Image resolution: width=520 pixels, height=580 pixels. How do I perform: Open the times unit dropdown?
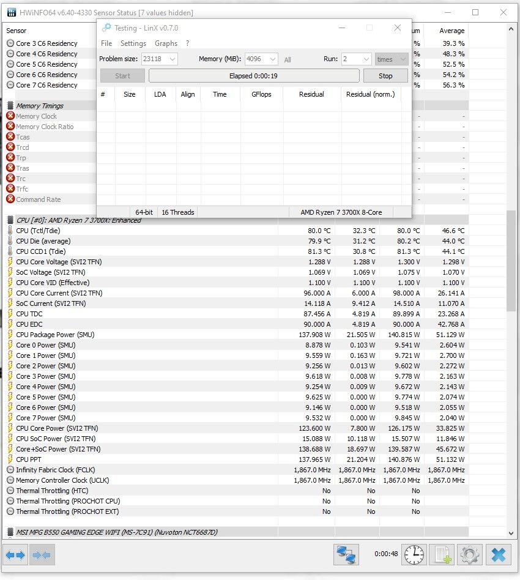pos(392,59)
